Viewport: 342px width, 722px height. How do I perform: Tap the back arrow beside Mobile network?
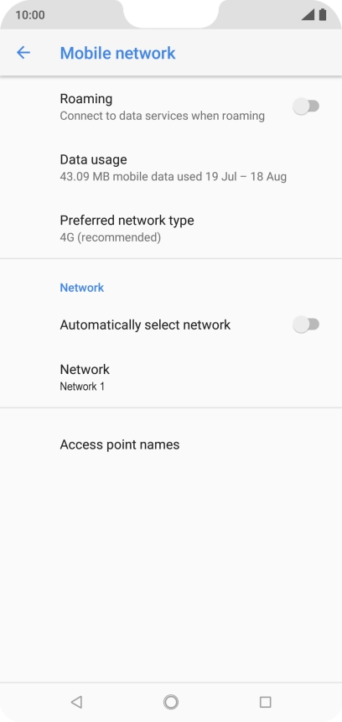(23, 53)
